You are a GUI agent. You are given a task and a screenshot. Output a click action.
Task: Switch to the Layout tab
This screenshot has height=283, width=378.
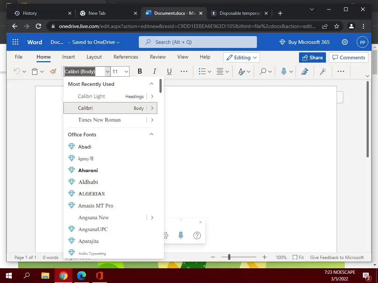94,57
